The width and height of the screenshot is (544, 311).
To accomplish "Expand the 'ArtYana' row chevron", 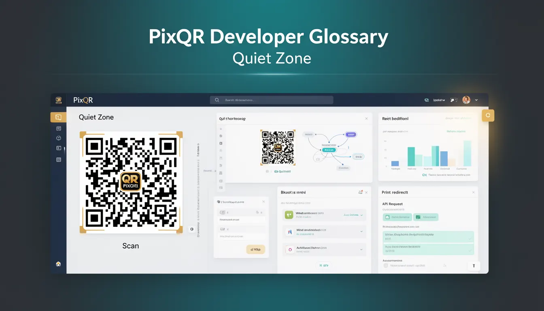I will click(x=361, y=250).
